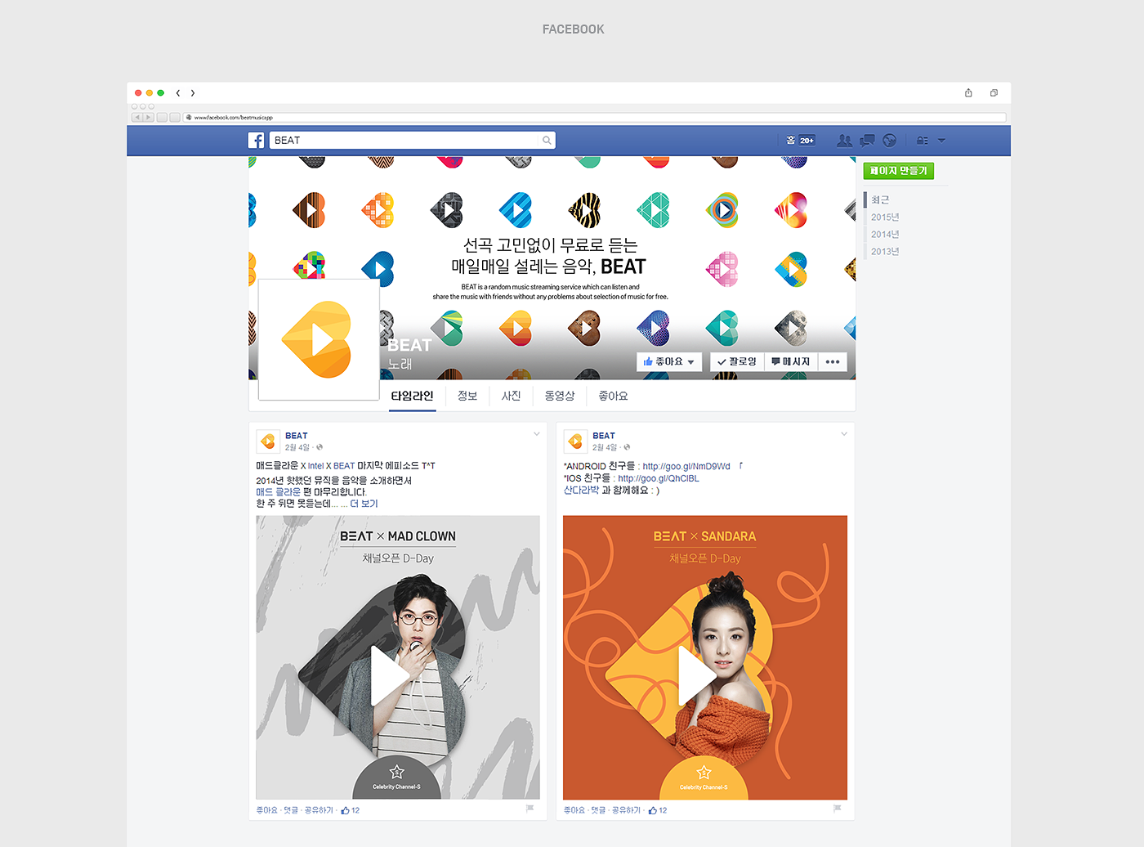1144x847 pixels.
Task: Switch to the 정보 tab
Action: point(467,396)
